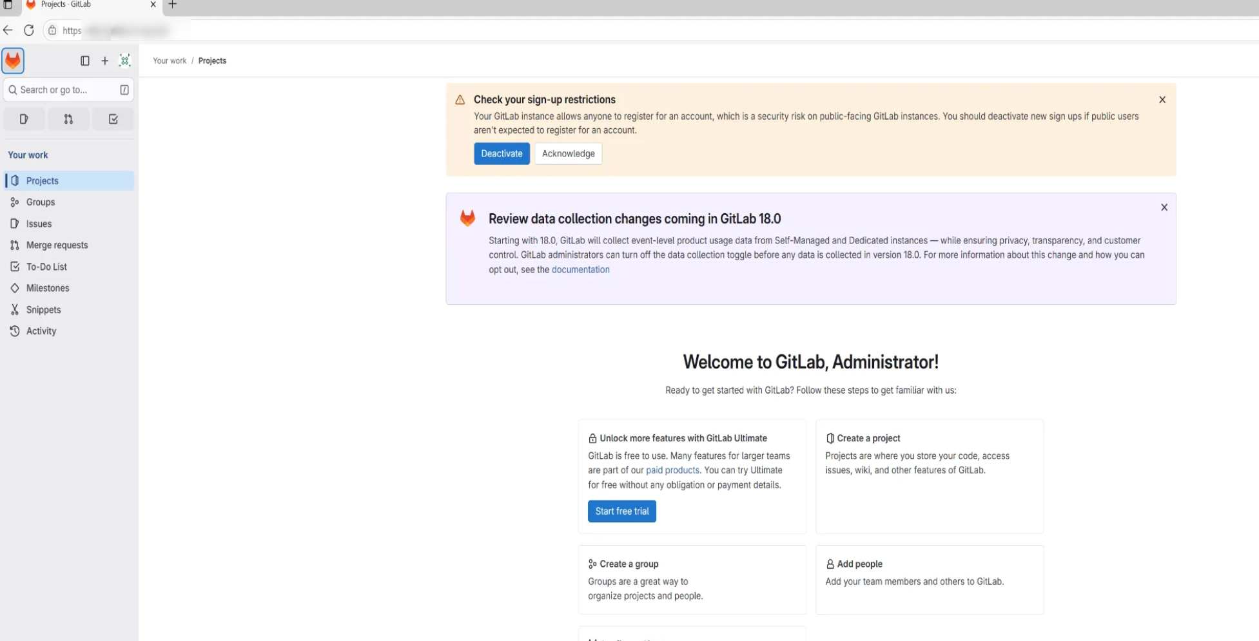The image size is (1259, 641).
Task: Open Activity in the sidebar
Action: coord(69,331)
